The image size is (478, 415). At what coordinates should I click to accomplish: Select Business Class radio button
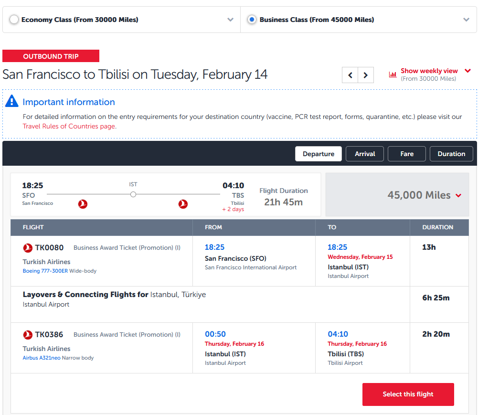[x=252, y=20]
